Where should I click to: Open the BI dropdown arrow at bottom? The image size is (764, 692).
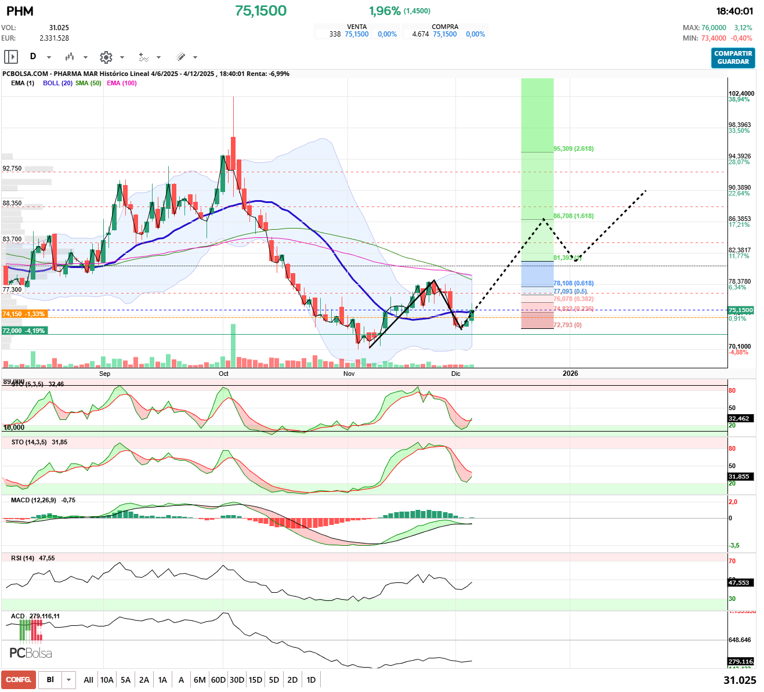point(69,680)
